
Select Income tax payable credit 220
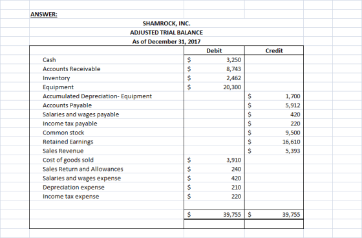[x=295, y=124]
